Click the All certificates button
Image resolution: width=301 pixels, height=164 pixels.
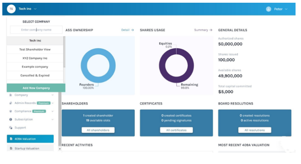click(x=176, y=130)
